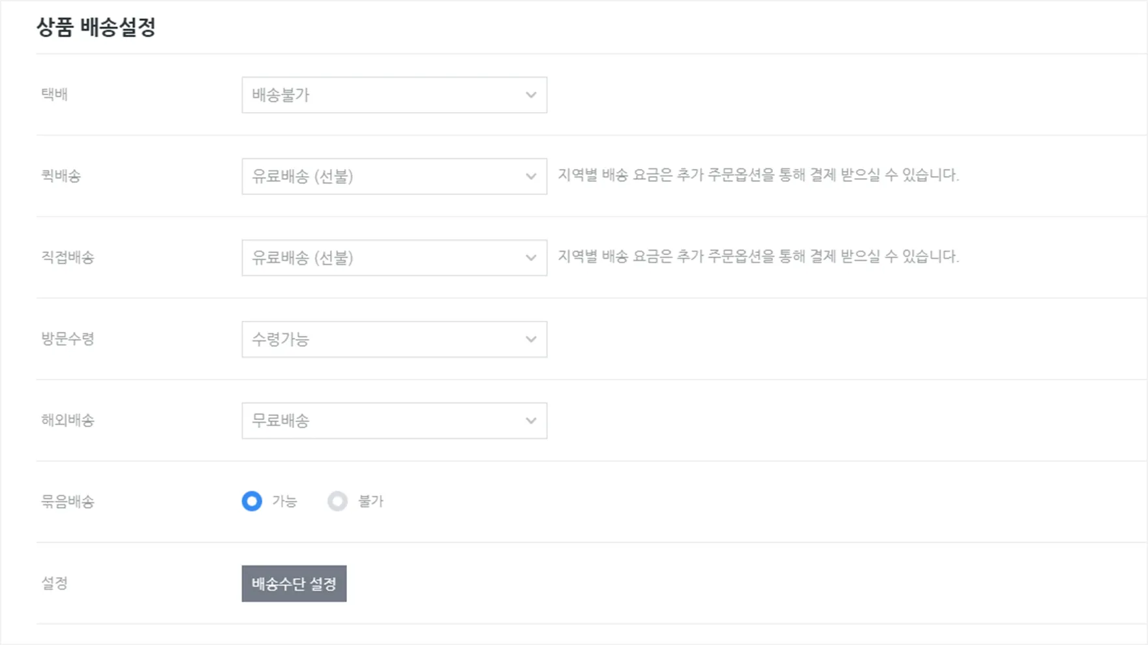Click chevron arrow in 해외배송 select box
1148x645 pixels.
(531, 421)
